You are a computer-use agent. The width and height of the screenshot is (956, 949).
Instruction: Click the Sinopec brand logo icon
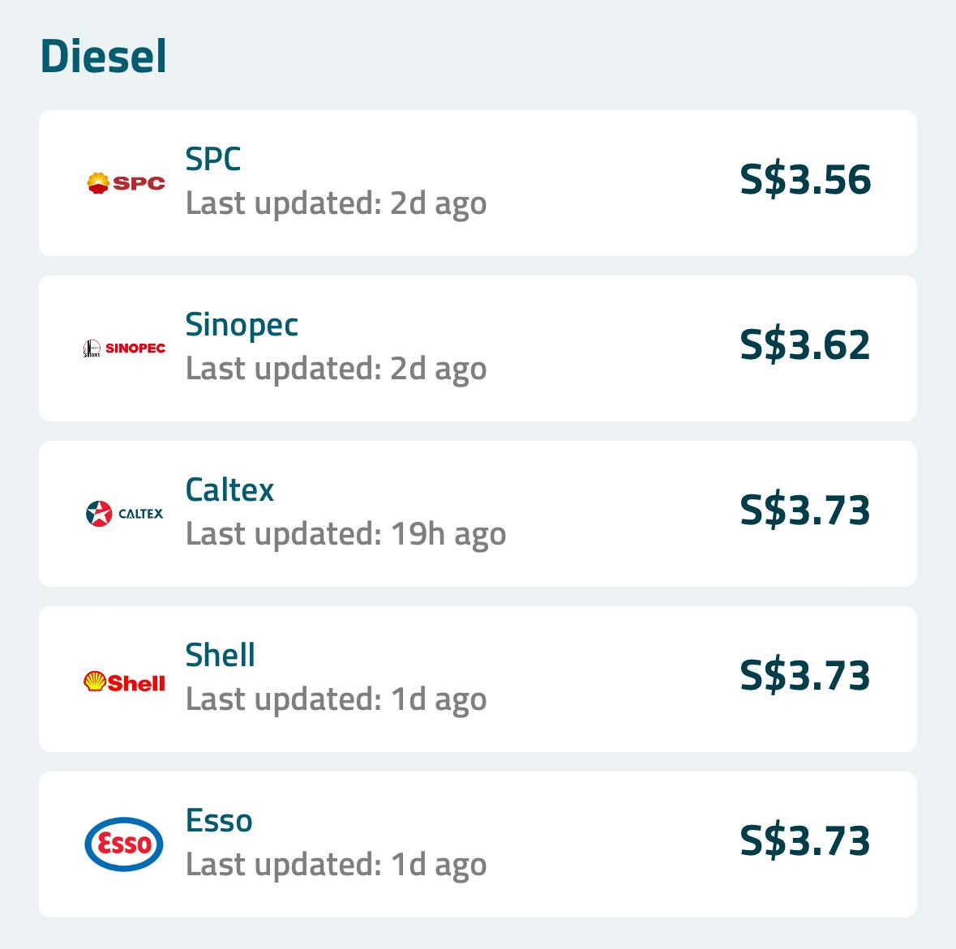coord(124,348)
